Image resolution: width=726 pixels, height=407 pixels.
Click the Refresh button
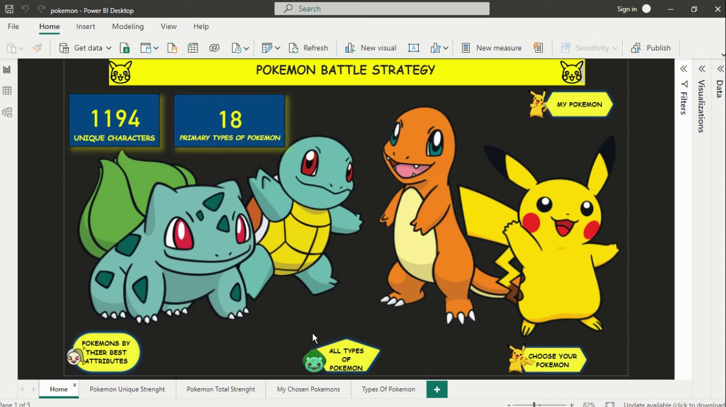309,48
